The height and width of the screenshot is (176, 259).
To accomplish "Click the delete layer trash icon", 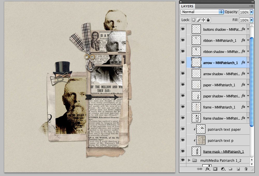I will tap(246, 169).
